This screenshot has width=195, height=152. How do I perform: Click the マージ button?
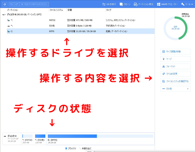pyautogui.click(x=175, y=59)
